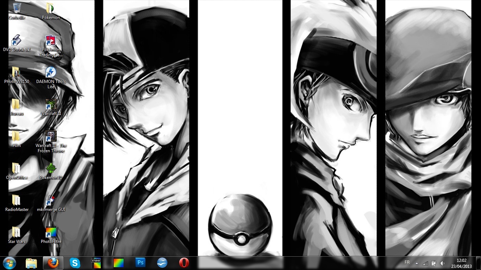
Task: Select the PhotoFiltre desktop shortcut
Action: pos(51,235)
